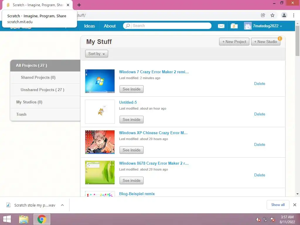Screen dimensions: 300x225
Task: Close the downloads bar
Action: click(x=295, y=205)
